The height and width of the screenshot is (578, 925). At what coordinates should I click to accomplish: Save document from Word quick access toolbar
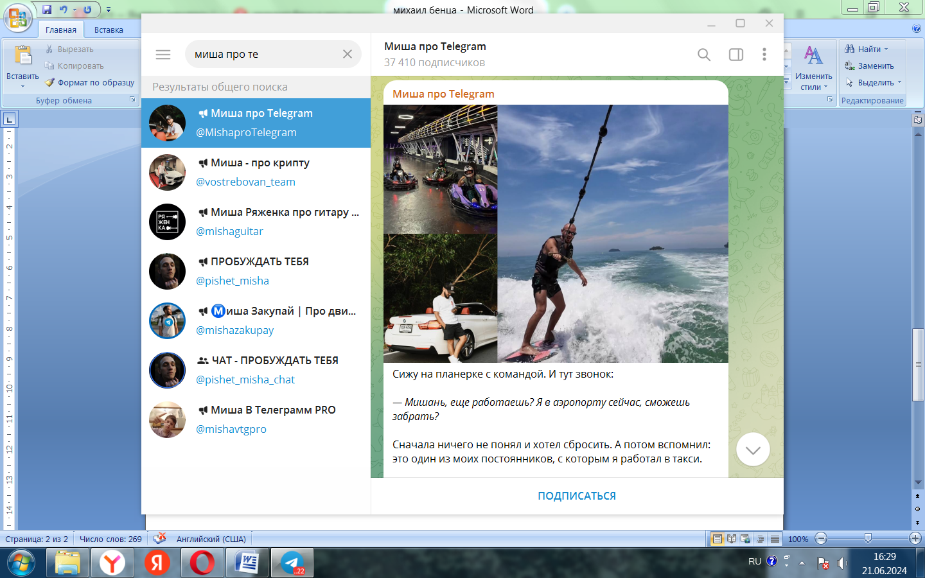point(47,10)
